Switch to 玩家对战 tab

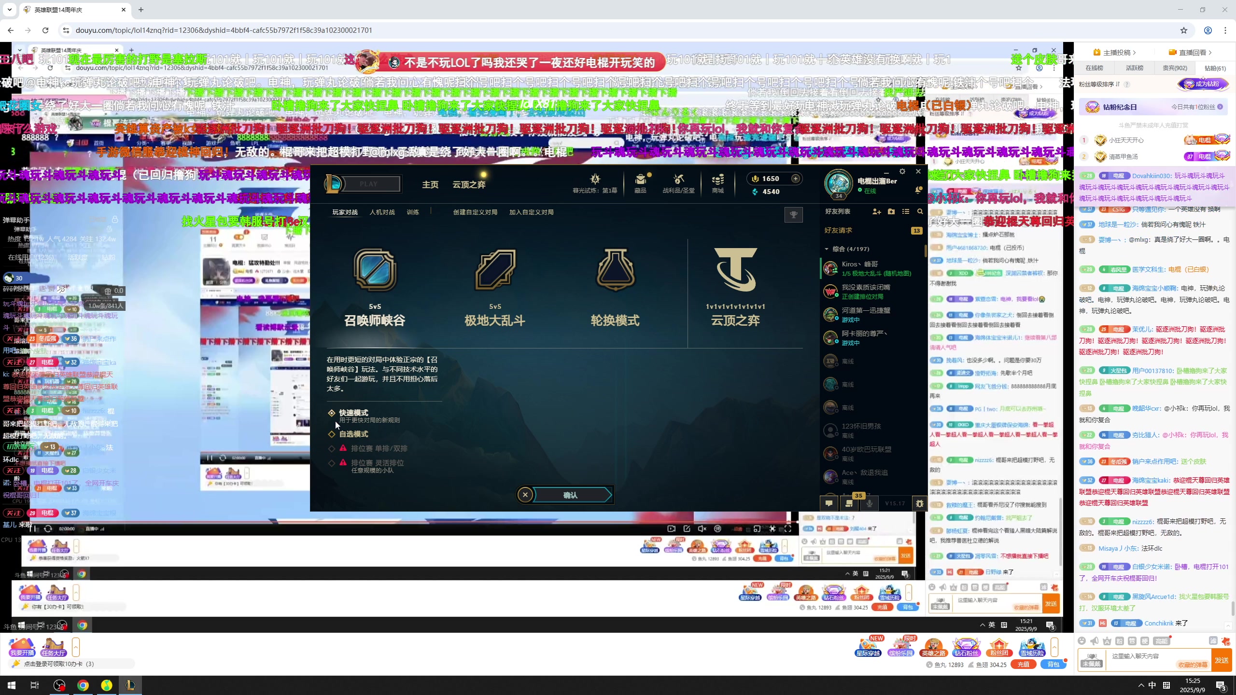[345, 212]
